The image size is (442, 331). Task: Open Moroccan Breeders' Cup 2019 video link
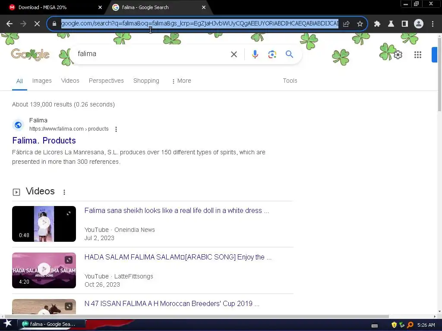172,303
